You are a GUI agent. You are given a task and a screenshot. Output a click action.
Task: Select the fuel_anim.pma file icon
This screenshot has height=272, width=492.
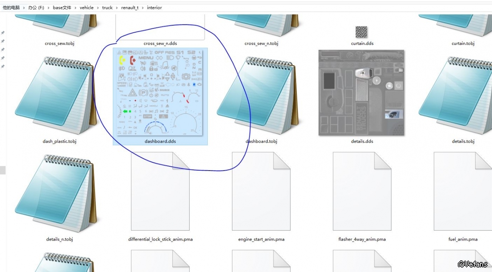(463, 191)
